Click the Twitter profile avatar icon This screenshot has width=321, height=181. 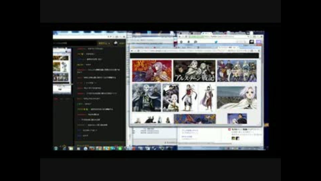click(251, 42)
